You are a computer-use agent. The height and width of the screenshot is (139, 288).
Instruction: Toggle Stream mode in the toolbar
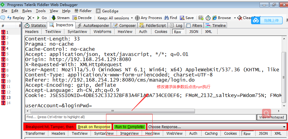60,18
